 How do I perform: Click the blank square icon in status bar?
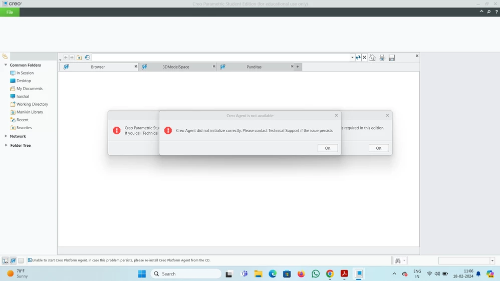click(21, 260)
